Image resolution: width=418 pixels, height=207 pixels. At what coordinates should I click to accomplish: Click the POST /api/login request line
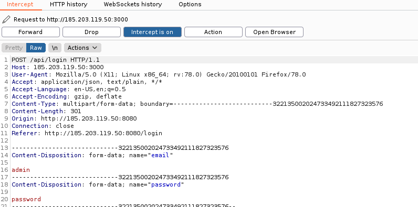coord(56,60)
